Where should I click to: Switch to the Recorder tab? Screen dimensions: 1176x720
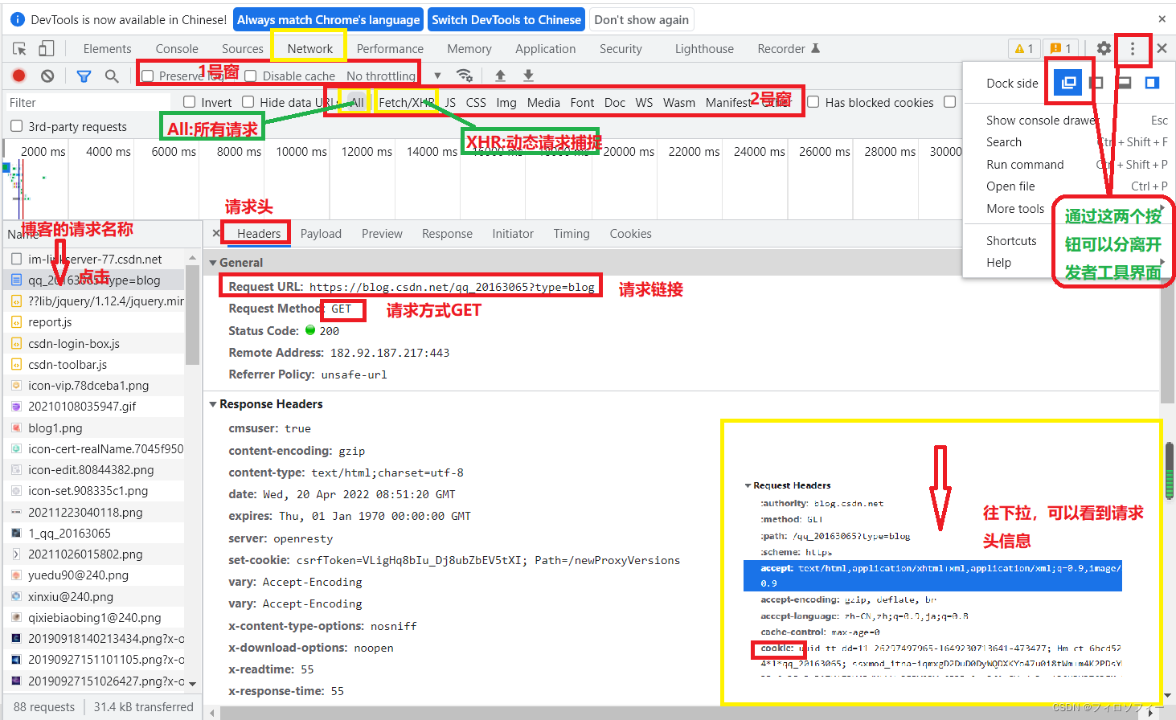click(789, 49)
